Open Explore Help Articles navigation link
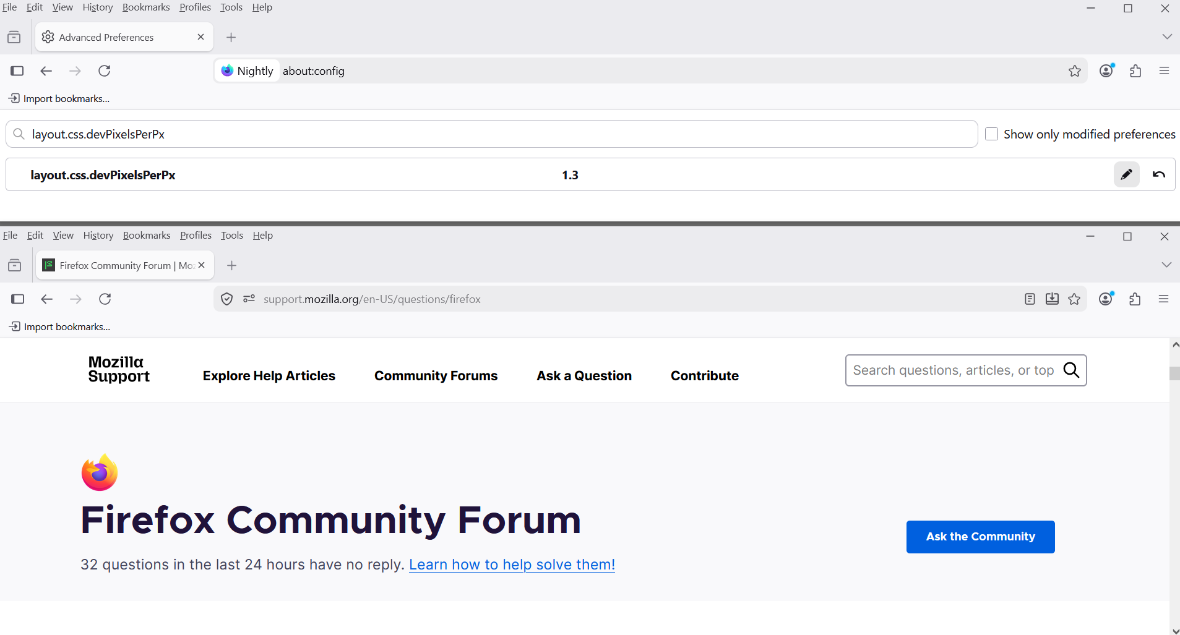The width and height of the screenshot is (1180, 635). [x=269, y=376]
